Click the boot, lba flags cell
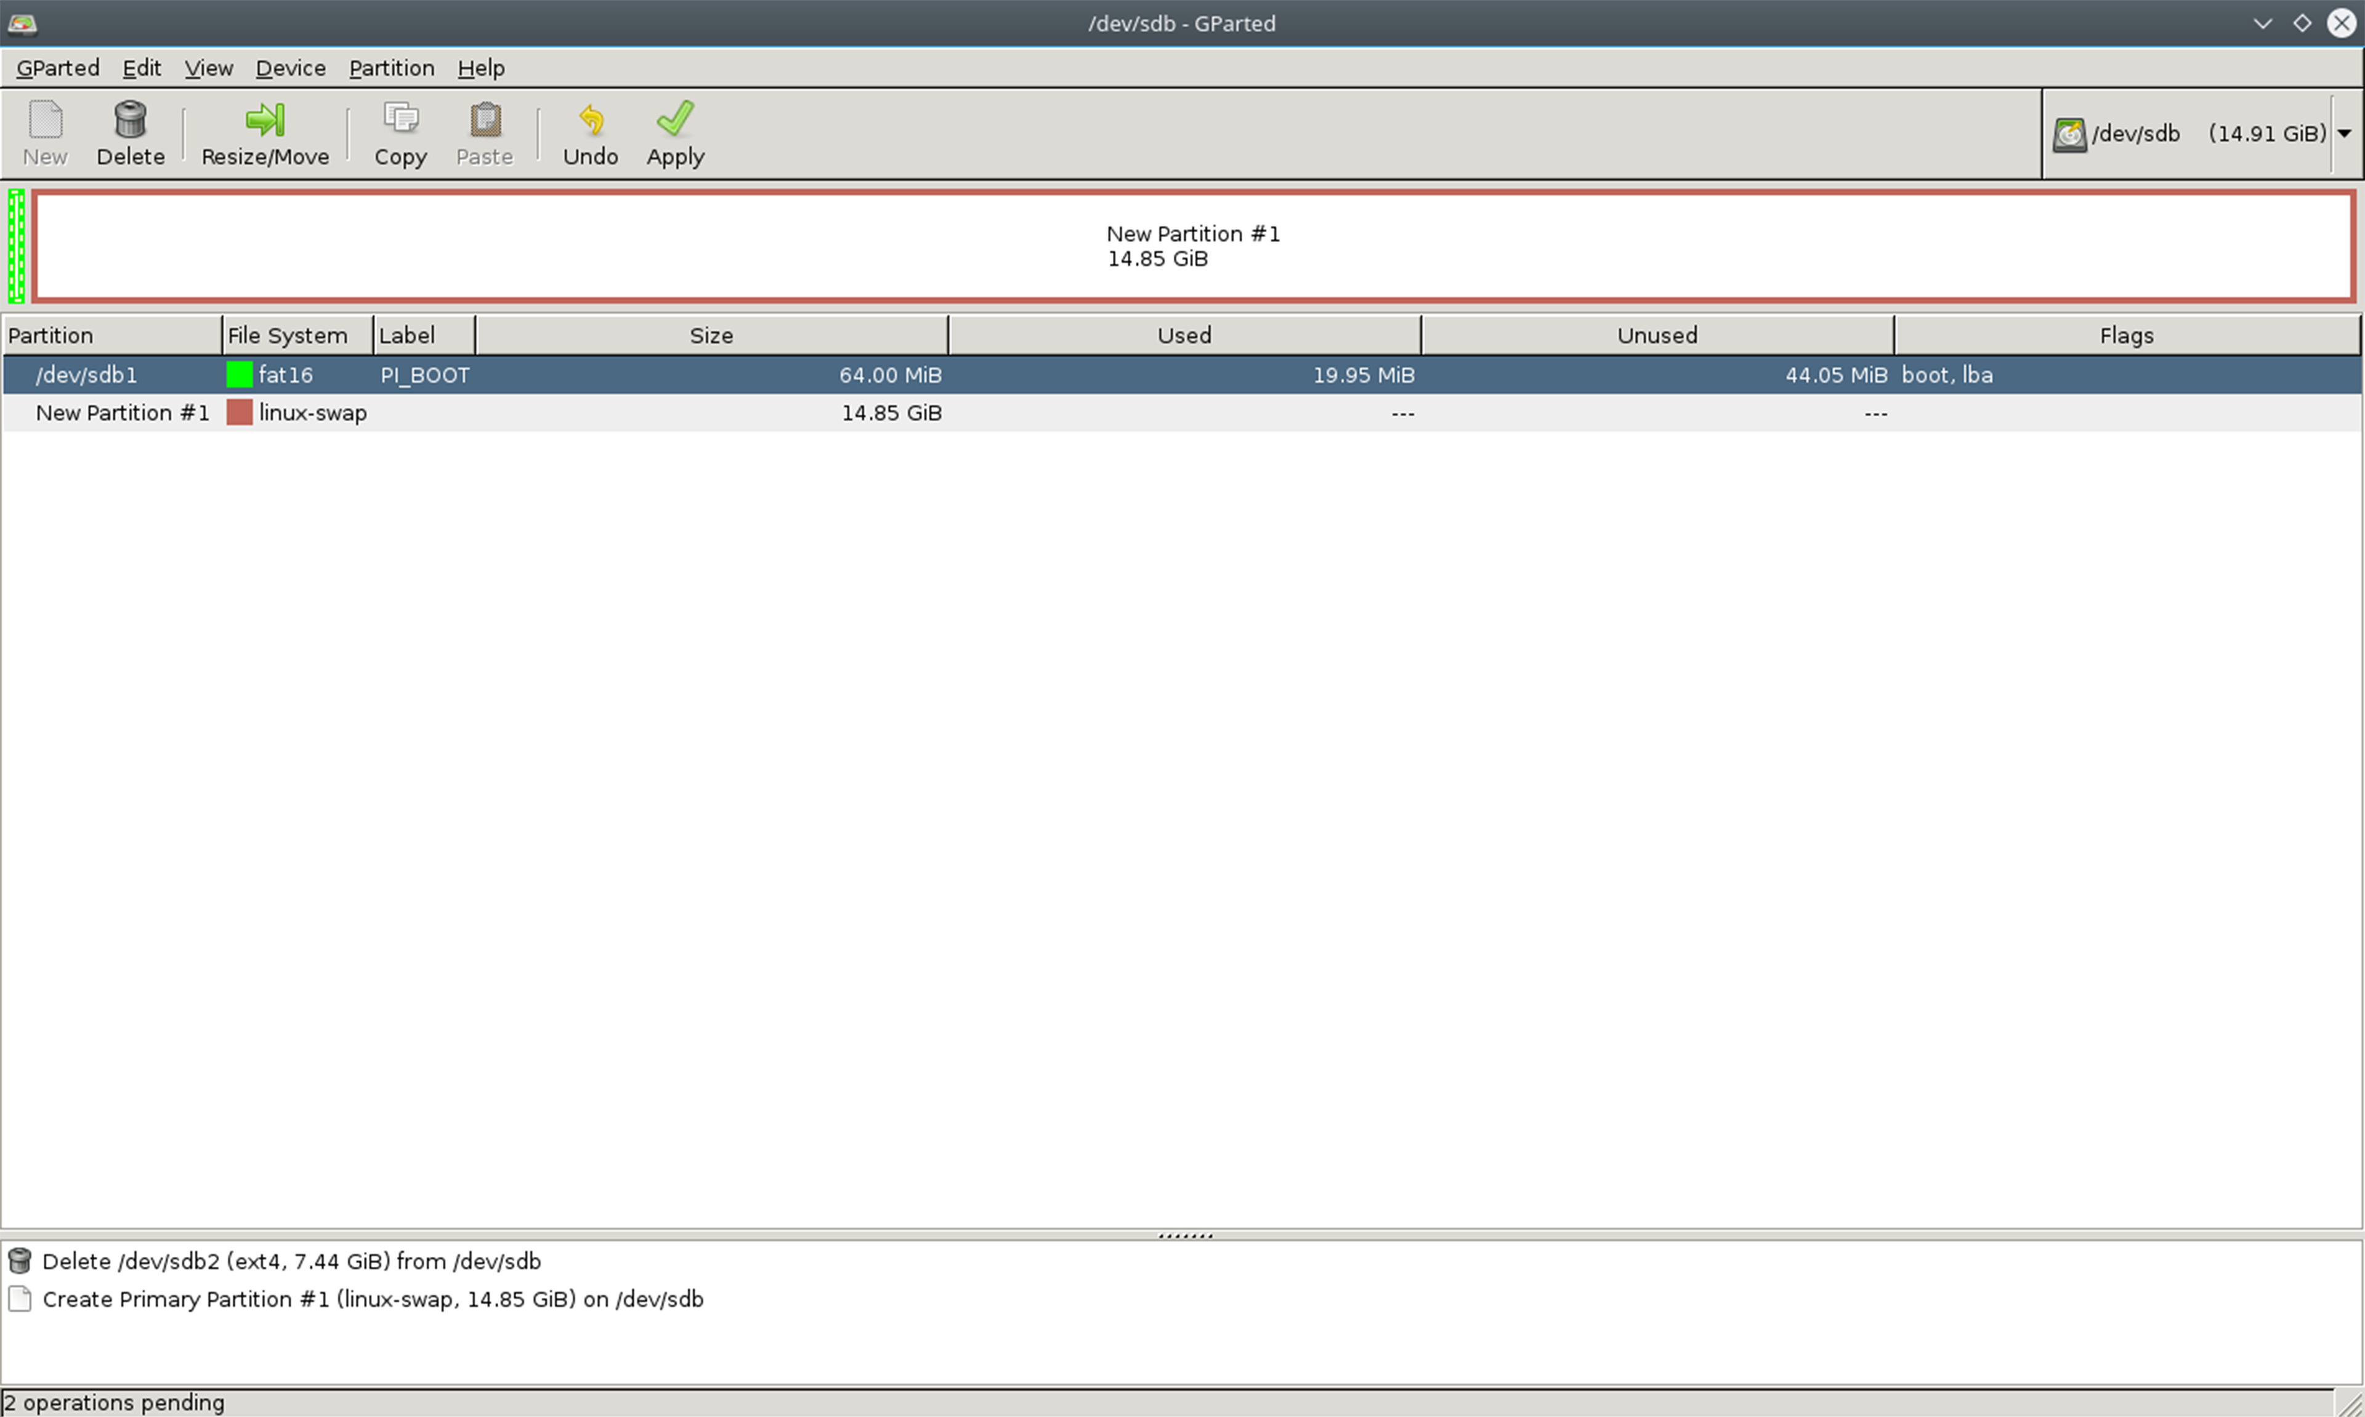Viewport: 2365px width, 1417px height. coord(1947,375)
